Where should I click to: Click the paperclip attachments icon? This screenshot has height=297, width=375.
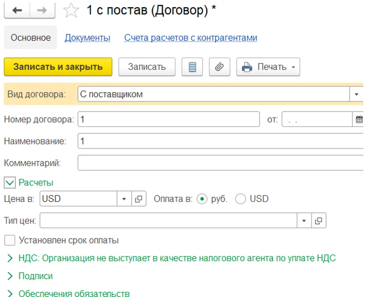point(219,67)
